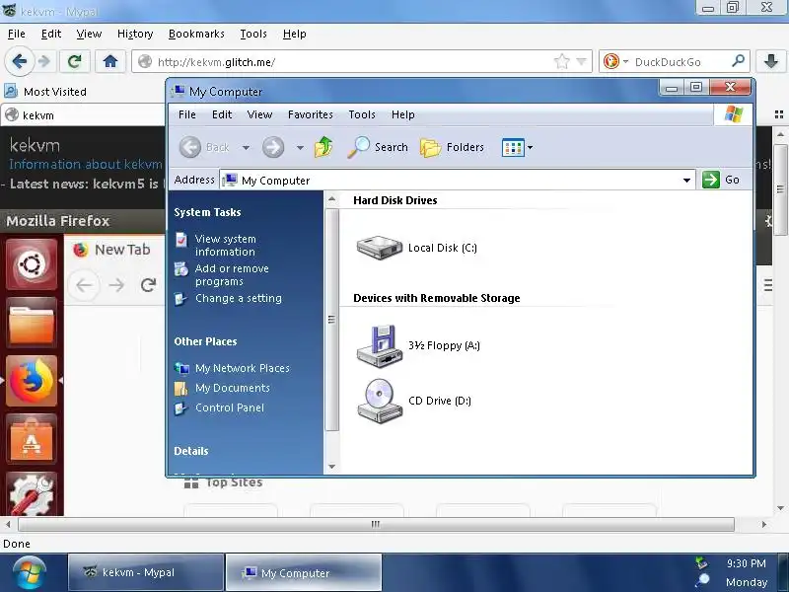Open My Computer Help menu
The height and width of the screenshot is (592, 789).
402,114
